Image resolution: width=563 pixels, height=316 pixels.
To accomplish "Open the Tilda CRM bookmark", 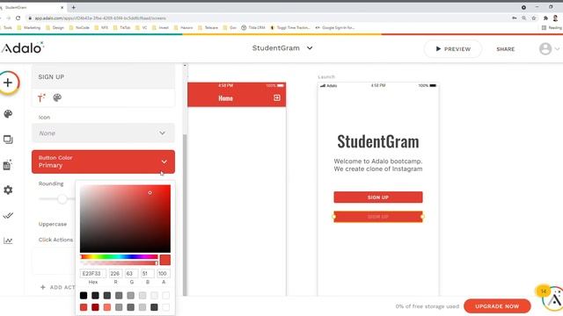I will [x=253, y=27].
